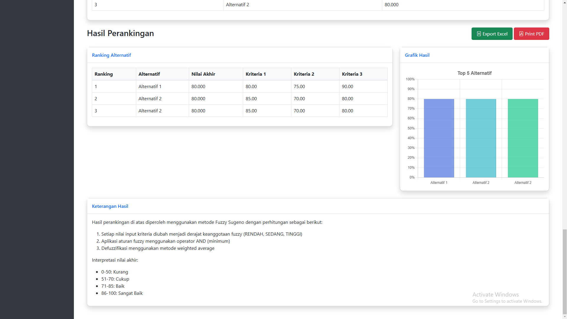This screenshot has width=567, height=319.
Task: Click the Hasil Perankingan page heading
Action: (120, 33)
